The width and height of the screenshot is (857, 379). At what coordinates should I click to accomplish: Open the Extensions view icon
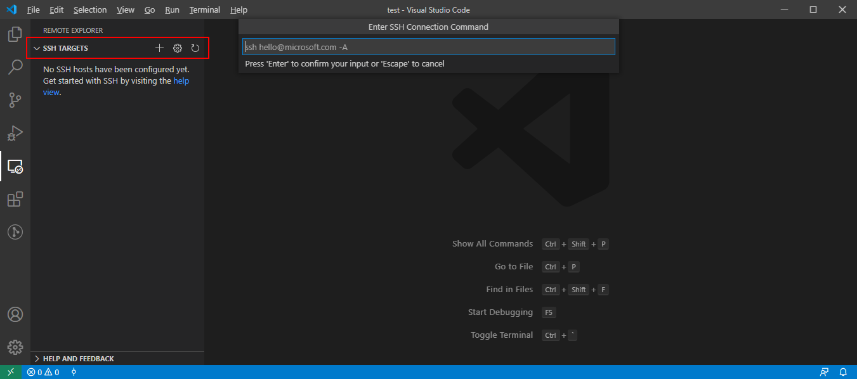(x=15, y=200)
